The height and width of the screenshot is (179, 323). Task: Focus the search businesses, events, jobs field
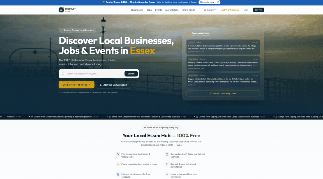pos(94,74)
